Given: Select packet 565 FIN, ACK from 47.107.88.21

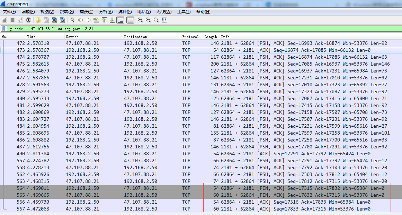Looking at the screenshot, I should (x=201, y=195).
